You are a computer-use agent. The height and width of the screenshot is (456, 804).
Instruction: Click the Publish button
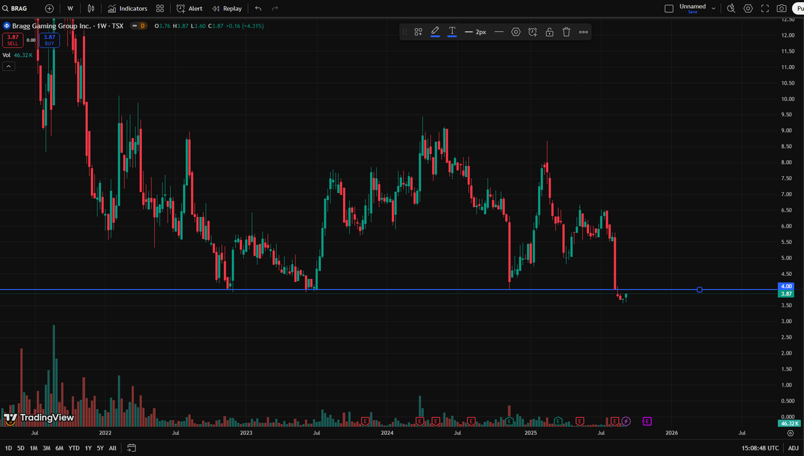(799, 9)
